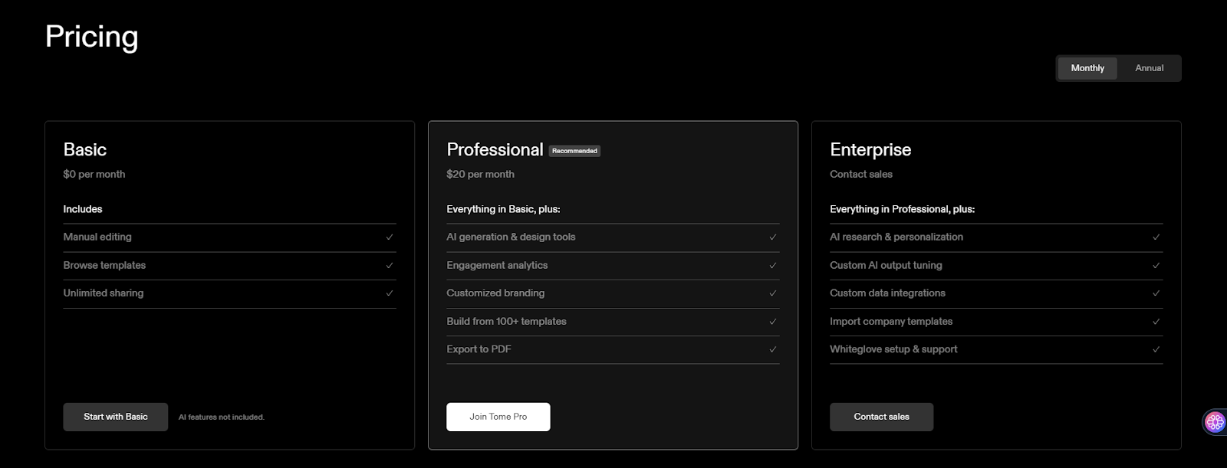Image resolution: width=1227 pixels, height=468 pixels.
Task: Click the Recommended badge next to Professional
Action: (574, 151)
